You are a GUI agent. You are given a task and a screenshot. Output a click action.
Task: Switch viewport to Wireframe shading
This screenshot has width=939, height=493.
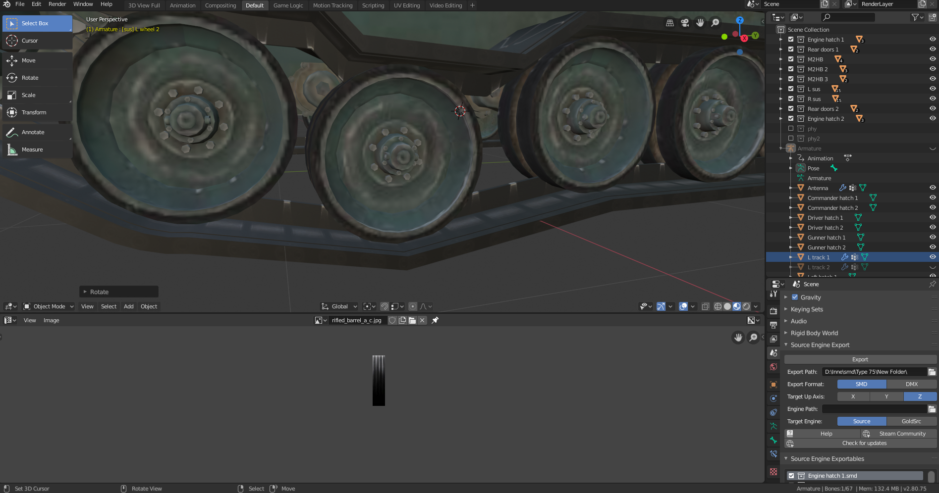coord(718,306)
